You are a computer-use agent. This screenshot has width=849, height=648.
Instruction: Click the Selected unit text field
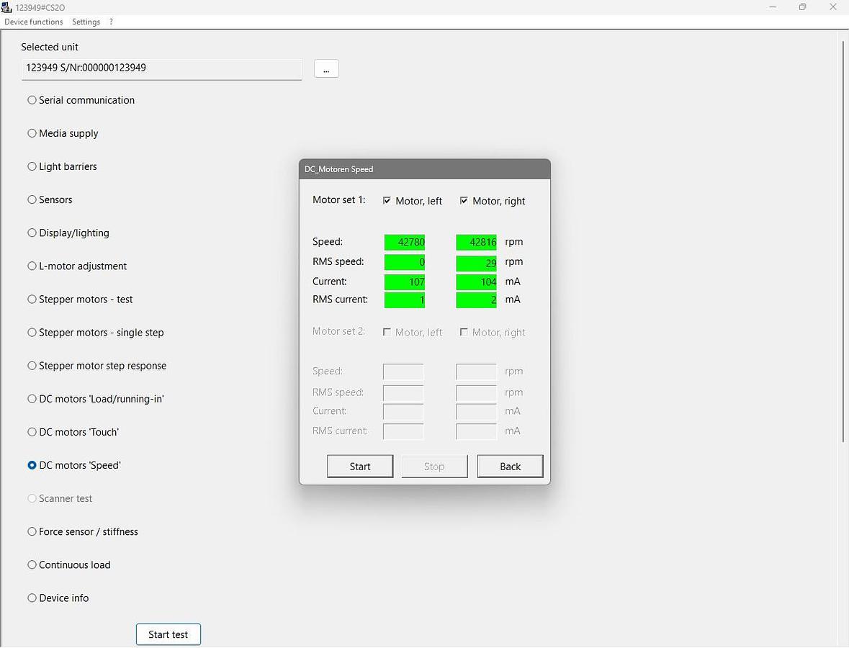click(161, 68)
